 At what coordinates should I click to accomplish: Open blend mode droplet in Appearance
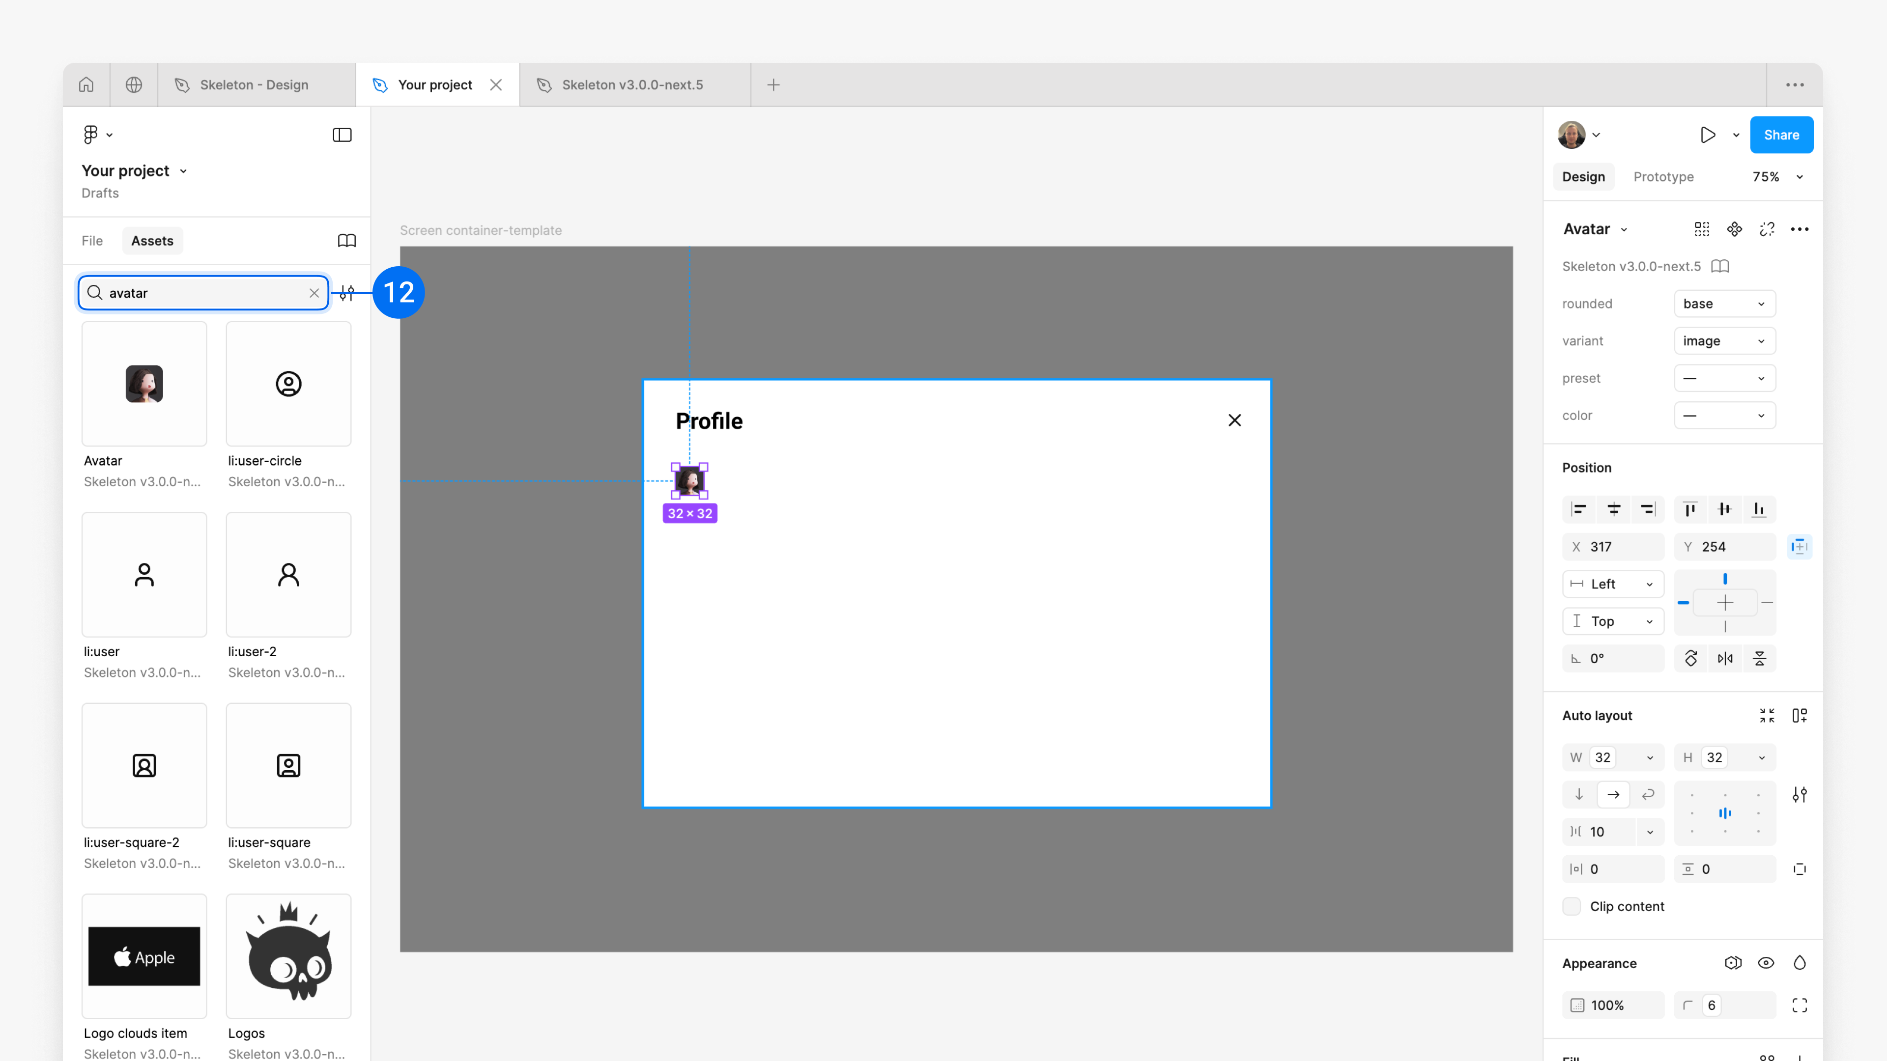tap(1800, 963)
